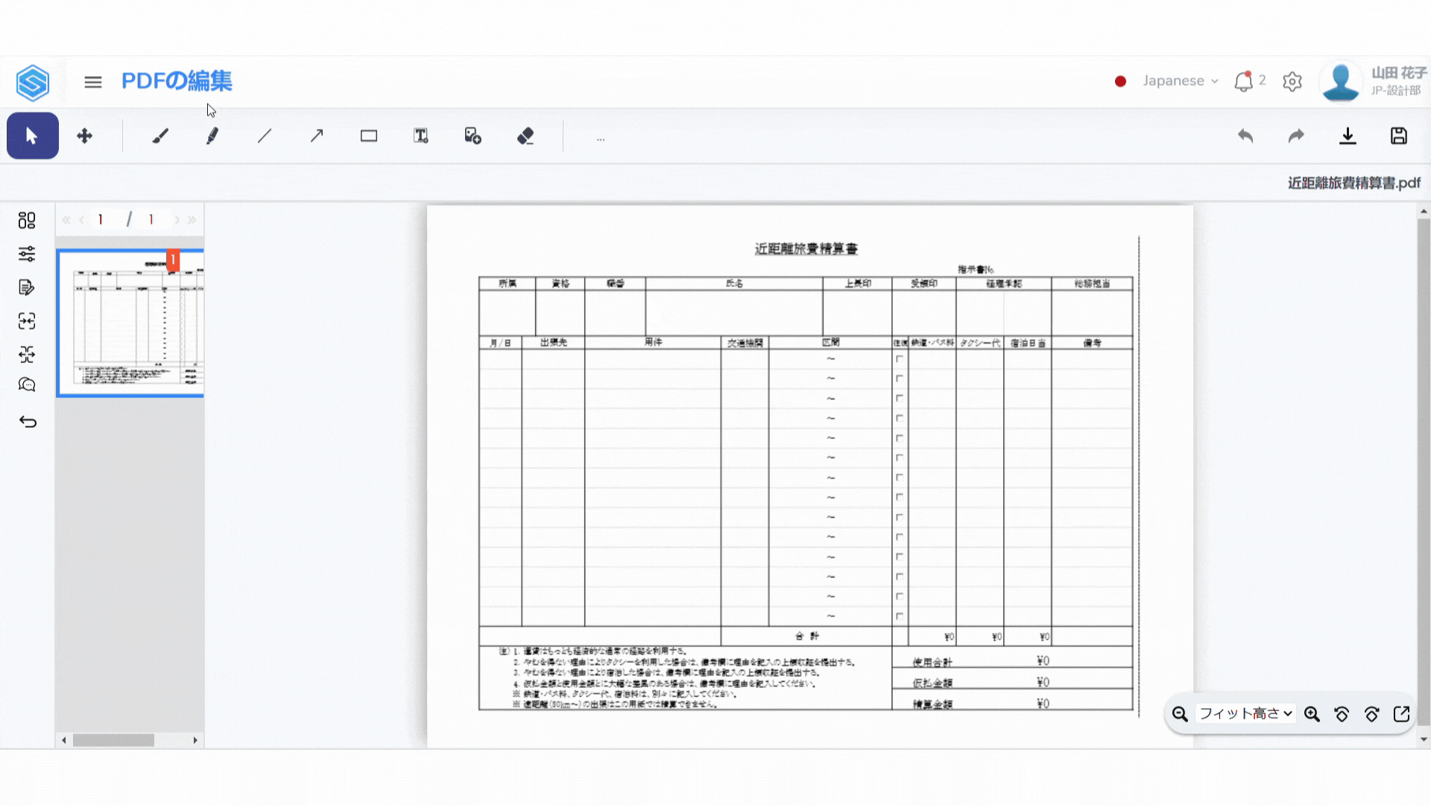Click the undo arrow in toolbar
Image resolution: width=1431 pixels, height=805 pixels.
point(1245,136)
